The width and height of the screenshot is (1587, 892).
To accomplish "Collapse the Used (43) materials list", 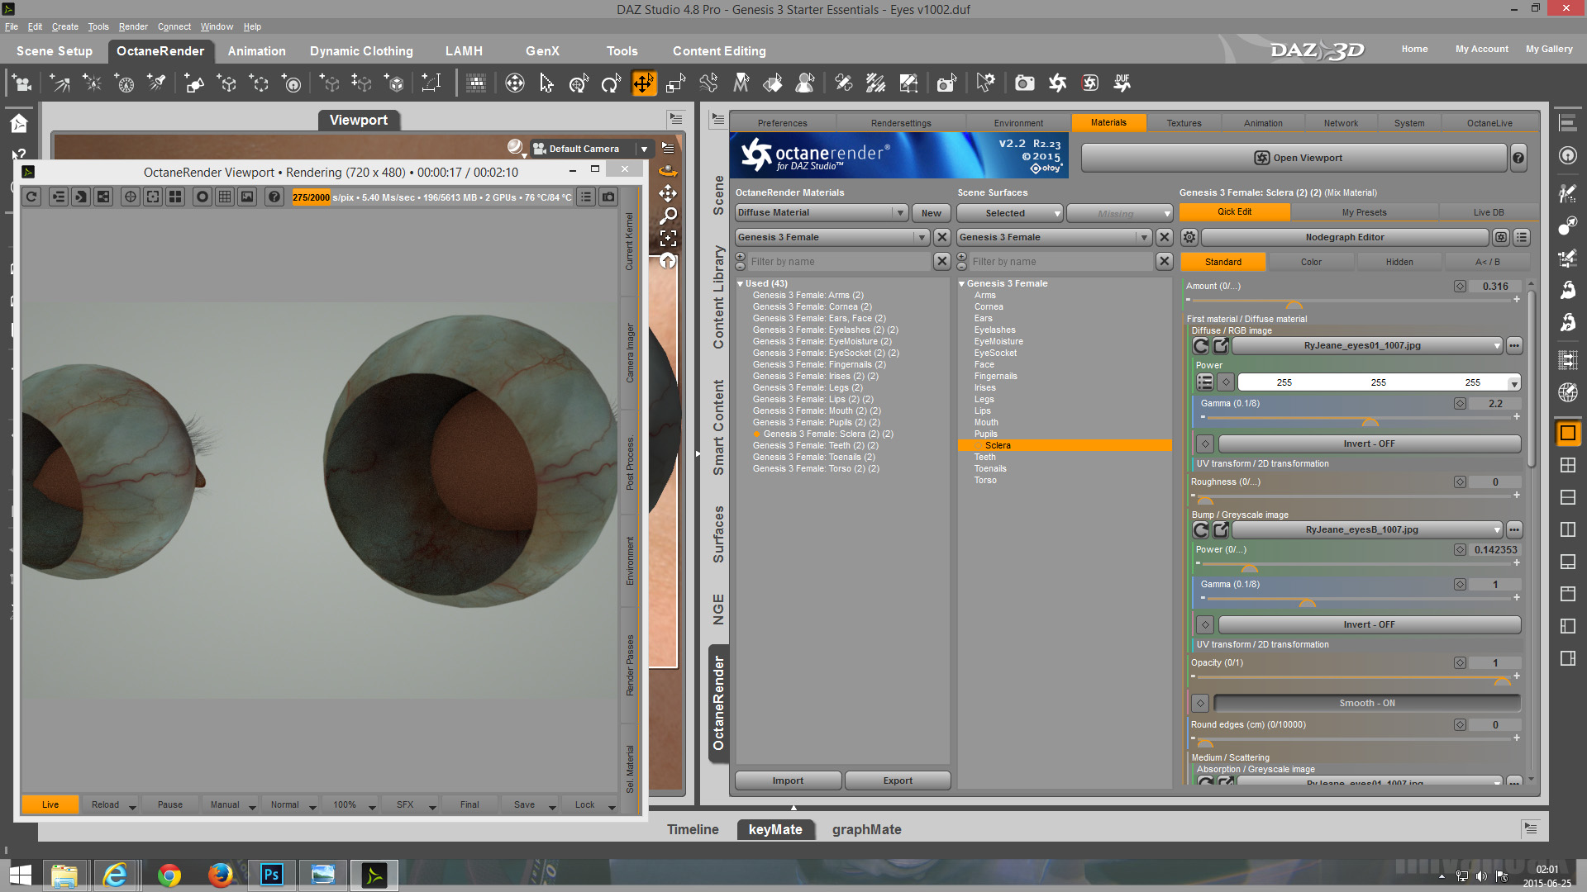I will [741, 283].
